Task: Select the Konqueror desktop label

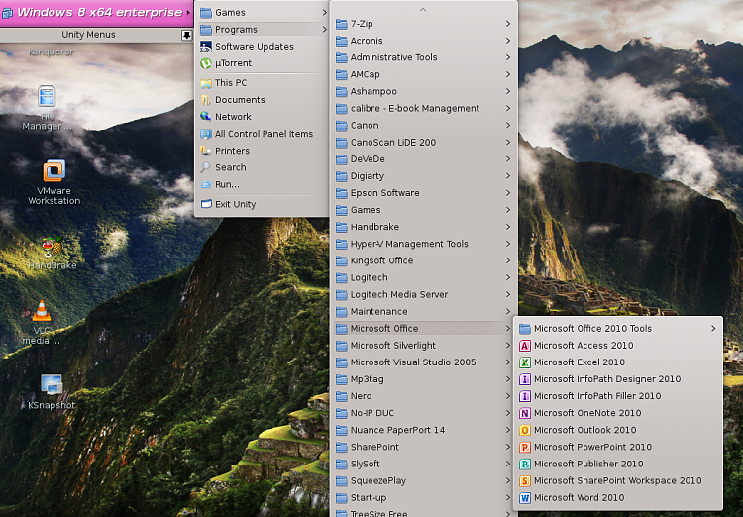Action: tap(51, 52)
